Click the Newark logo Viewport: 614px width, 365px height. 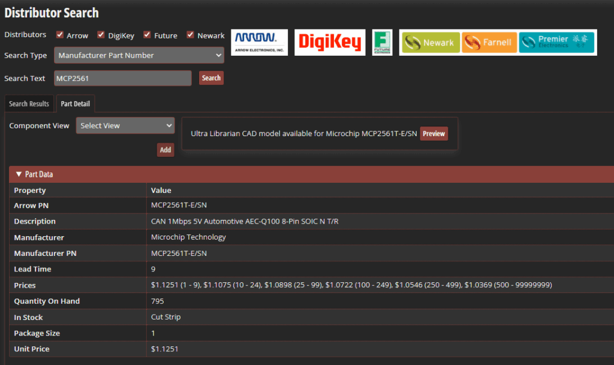pyautogui.click(x=431, y=42)
